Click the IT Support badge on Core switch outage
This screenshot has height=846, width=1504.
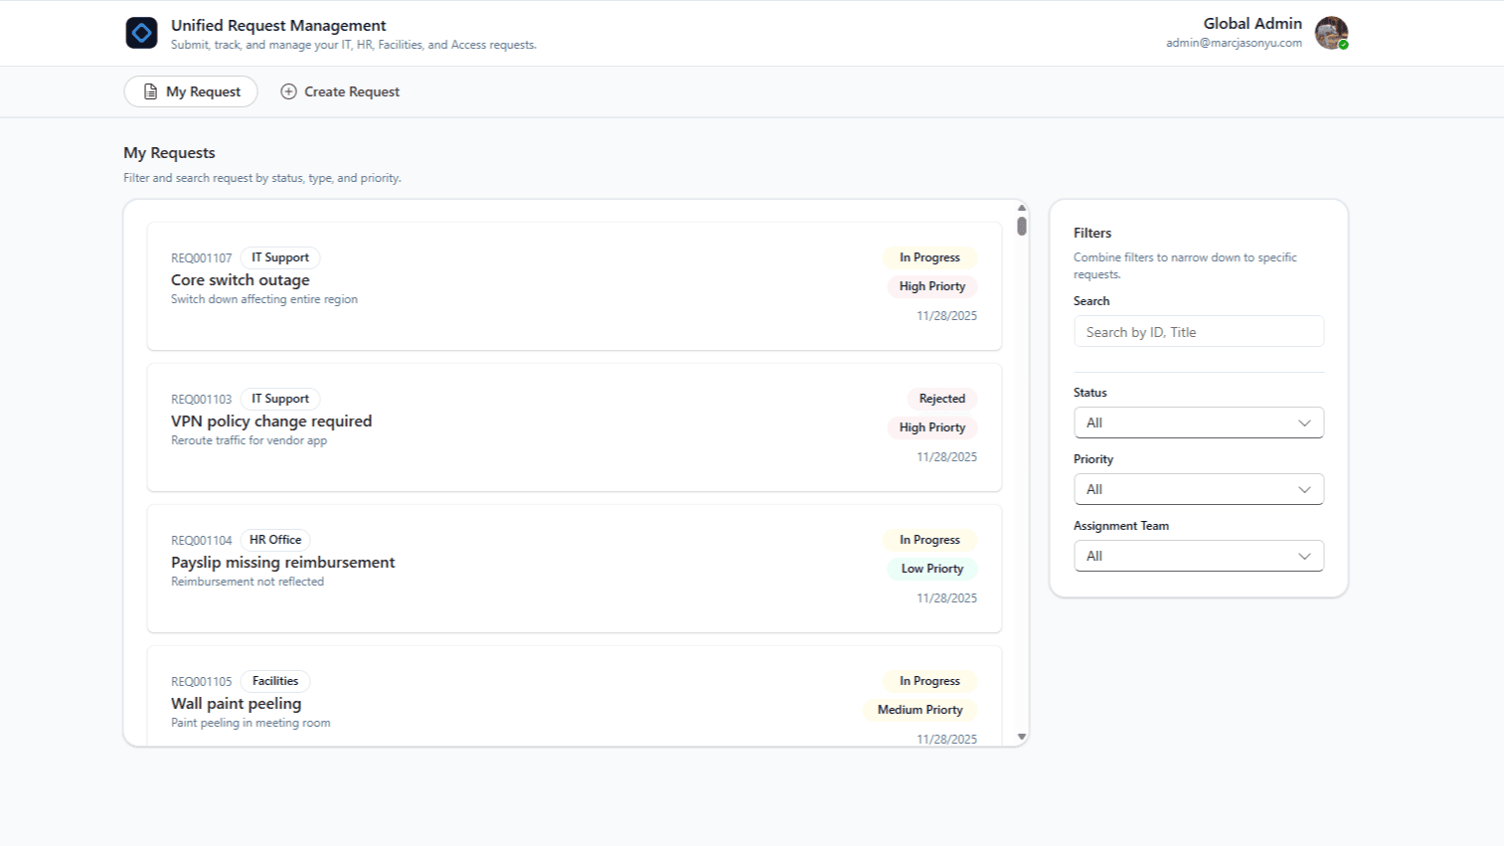pyautogui.click(x=279, y=257)
